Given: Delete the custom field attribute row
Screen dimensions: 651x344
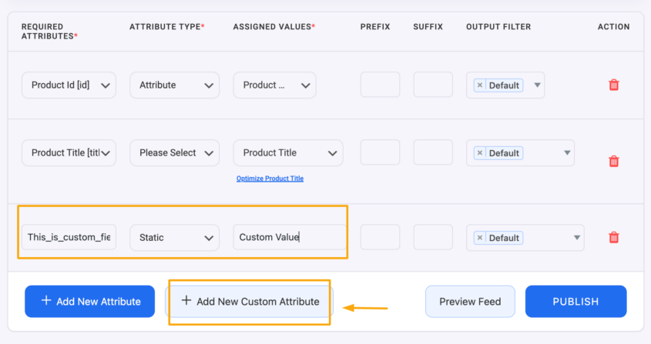Looking at the screenshot, I should pyautogui.click(x=613, y=238).
